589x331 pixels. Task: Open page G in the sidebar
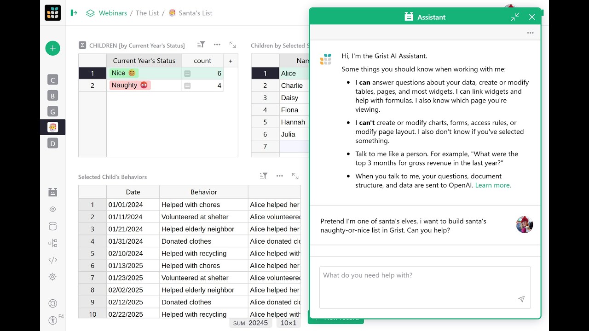[x=52, y=111]
